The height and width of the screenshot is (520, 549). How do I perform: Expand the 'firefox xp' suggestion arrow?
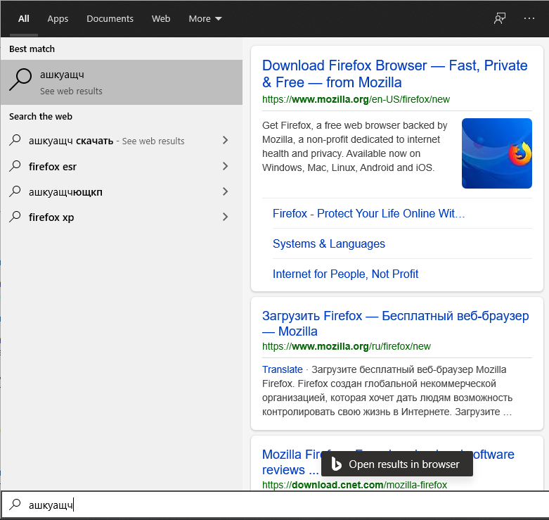(226, 217)
